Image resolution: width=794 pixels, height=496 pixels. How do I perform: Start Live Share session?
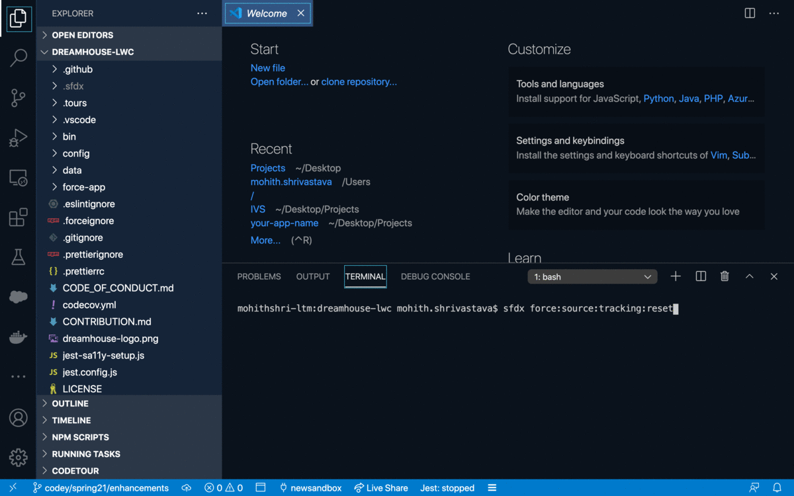pyautogui.click(x=381, y=488)
